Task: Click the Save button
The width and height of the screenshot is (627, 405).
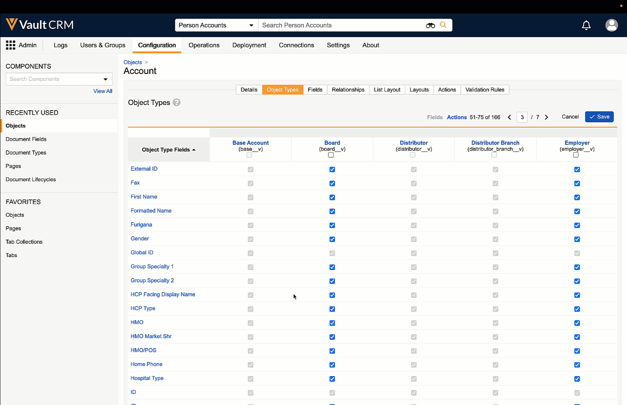Action: click(599, 117)
